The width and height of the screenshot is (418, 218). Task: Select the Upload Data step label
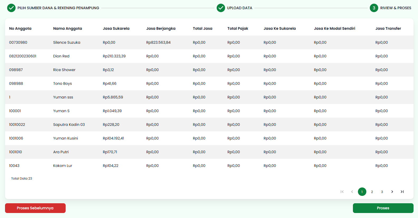[x=240, y=8]
